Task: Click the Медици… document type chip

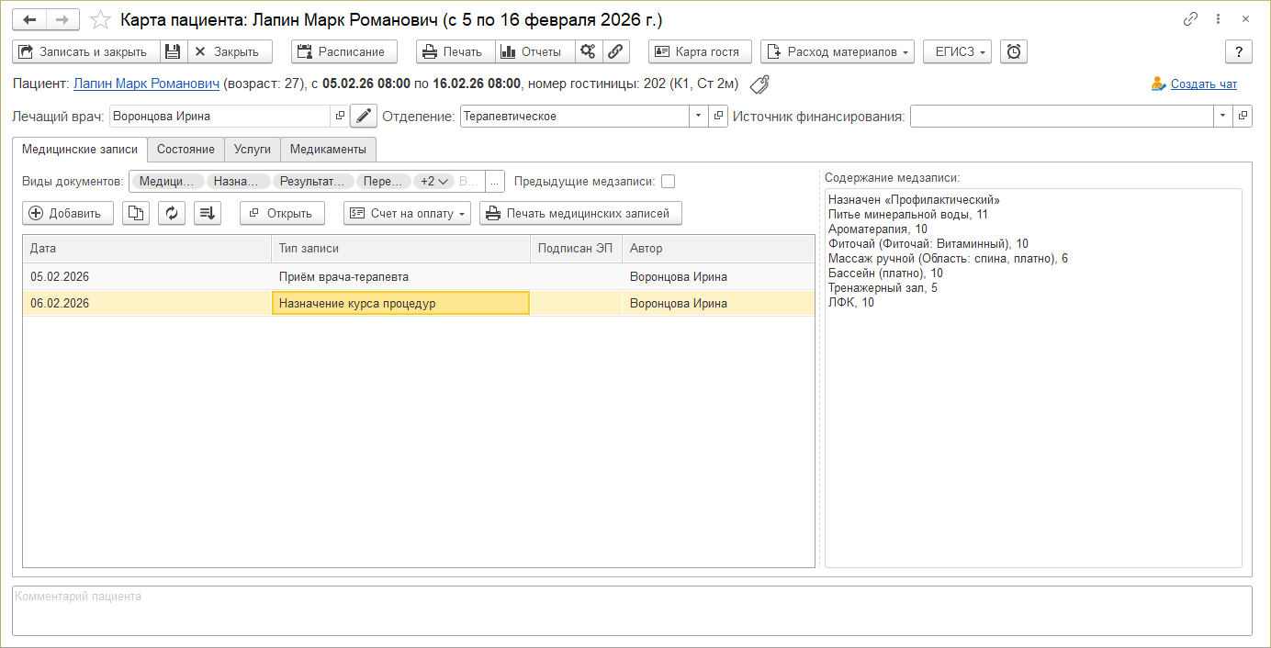Action: (x=166, y=182)
